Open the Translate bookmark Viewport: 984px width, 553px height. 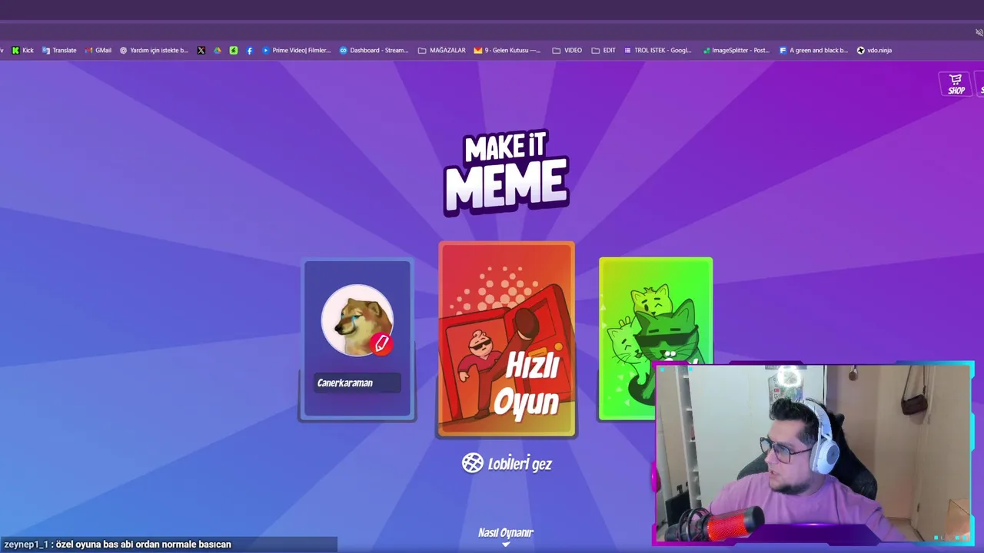[x=59, y=50]
